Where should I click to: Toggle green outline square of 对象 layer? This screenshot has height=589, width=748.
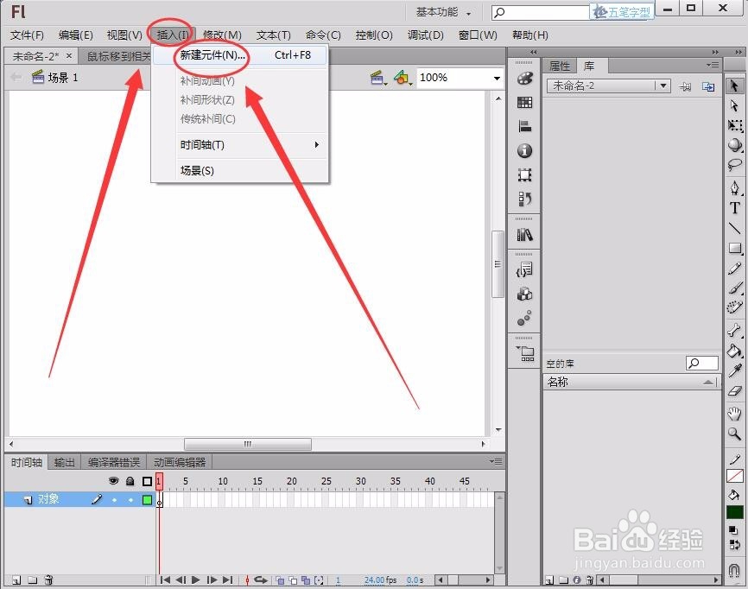pos(148,500)
